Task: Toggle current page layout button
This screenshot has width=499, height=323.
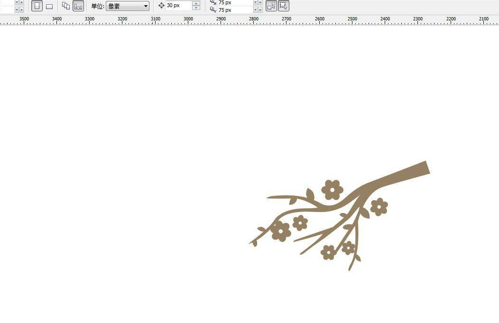Action: (78, 6)
